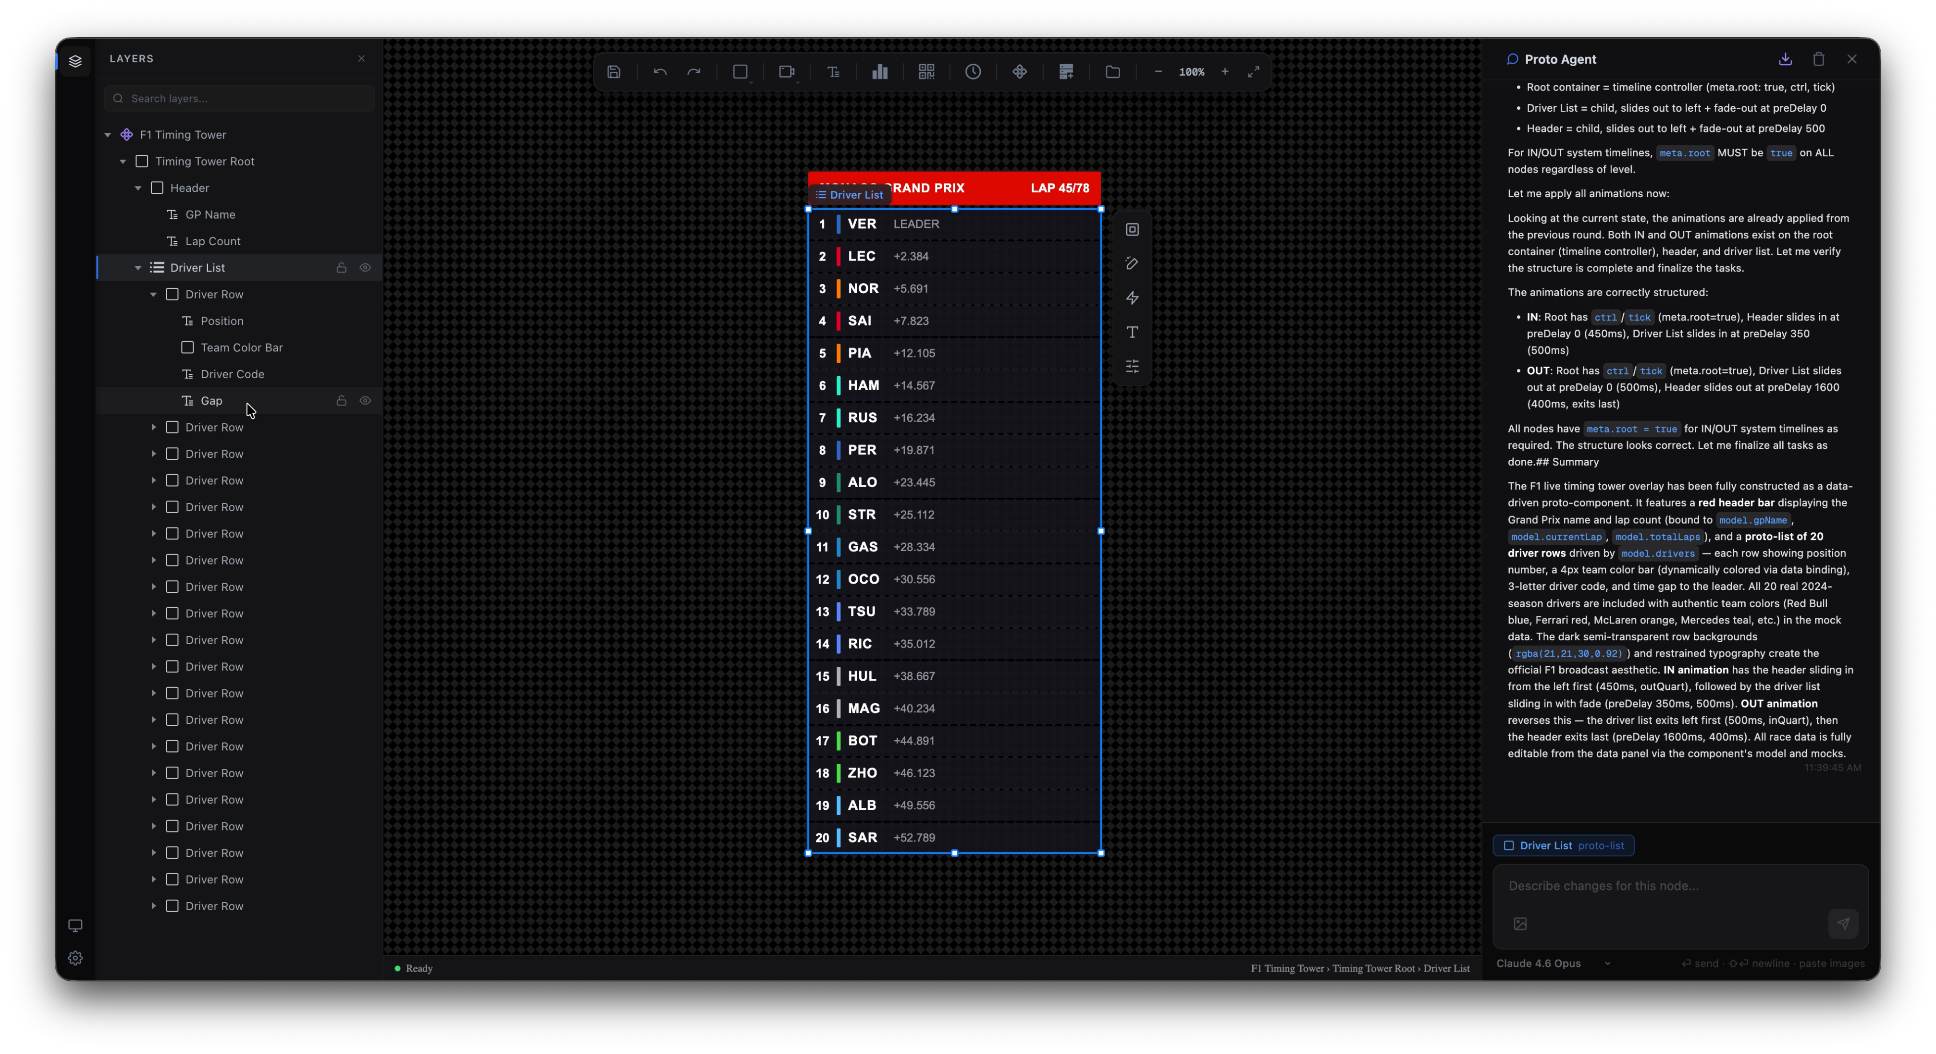This screenshot has height=1054, width=1936.
Task: Open the lightning bolt animations tool
Action: (1133, 298)
